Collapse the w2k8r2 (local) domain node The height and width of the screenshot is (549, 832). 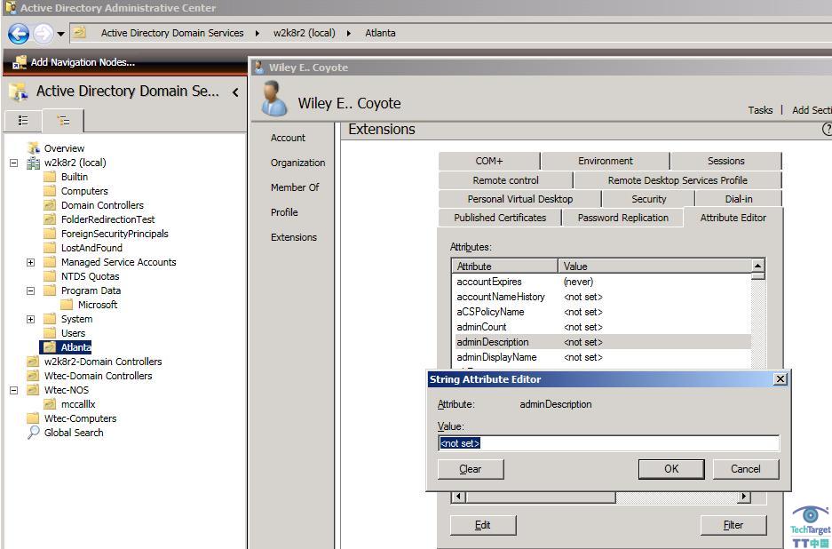point(14,163)
